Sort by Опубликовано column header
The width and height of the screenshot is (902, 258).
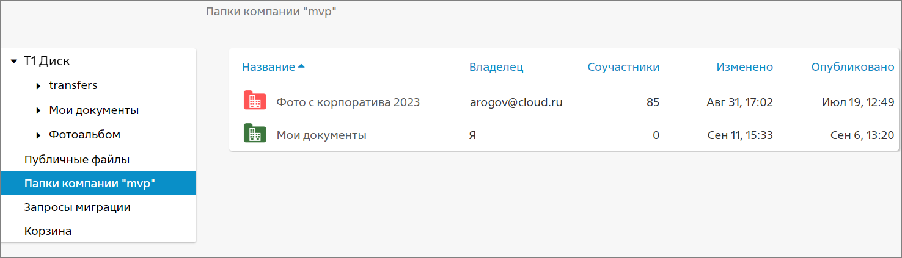[x=853, y=67]
